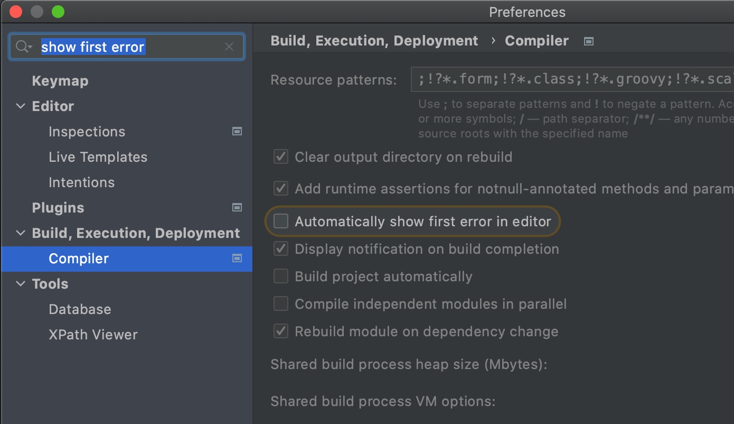Uncheck Rebuild module on dependency change
734x424 pixels.
[x=281, y=331]
